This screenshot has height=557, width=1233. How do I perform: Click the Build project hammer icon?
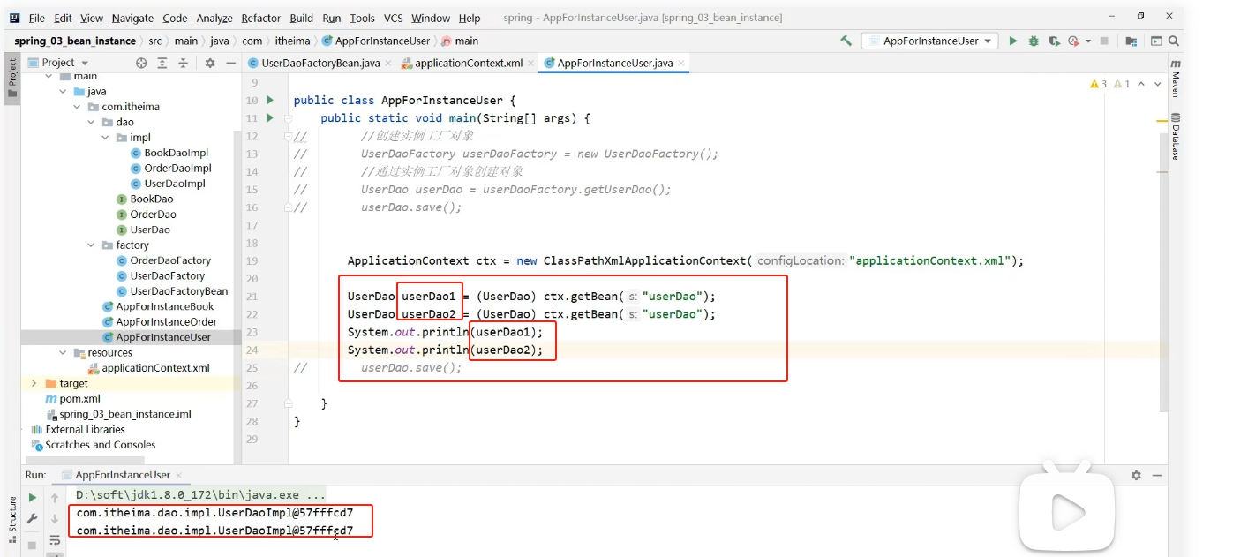846,41
